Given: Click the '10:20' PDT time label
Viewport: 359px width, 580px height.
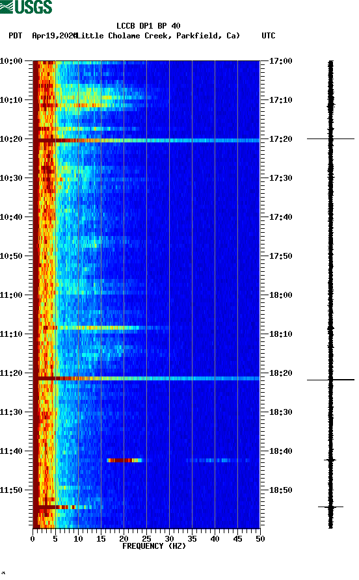Looking at the screenshot, I should pos(11,139).
